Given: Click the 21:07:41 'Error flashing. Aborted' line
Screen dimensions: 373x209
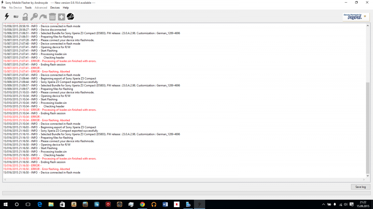Looking at the screenshot, I should 37,71.
